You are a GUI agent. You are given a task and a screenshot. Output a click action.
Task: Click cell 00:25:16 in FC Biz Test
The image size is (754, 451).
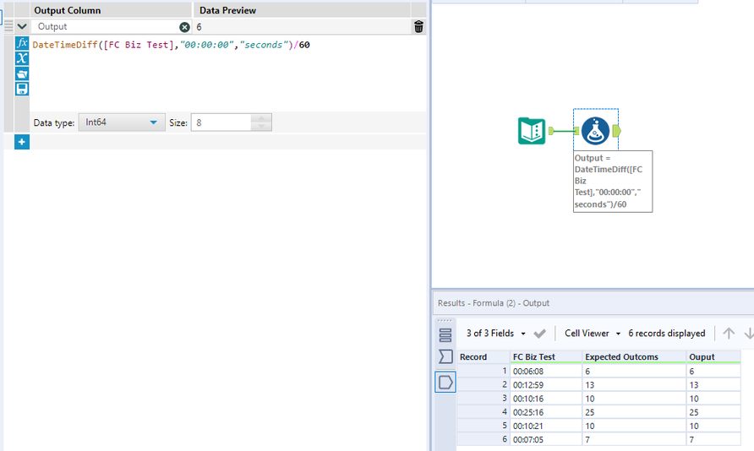pos(546,412)
